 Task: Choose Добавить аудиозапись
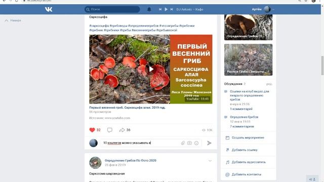(x=249, y=162)
